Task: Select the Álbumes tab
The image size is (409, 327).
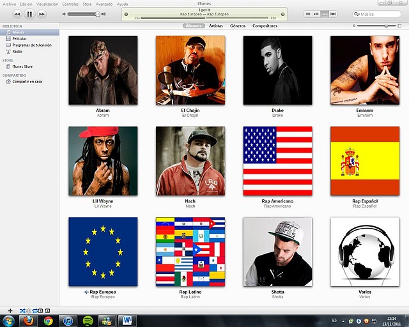Action: (x=194, y=26)
